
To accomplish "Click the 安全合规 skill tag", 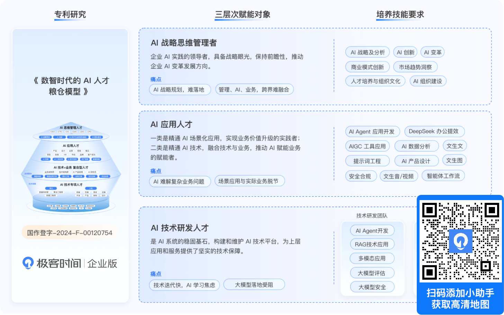I will click(360, 176).
